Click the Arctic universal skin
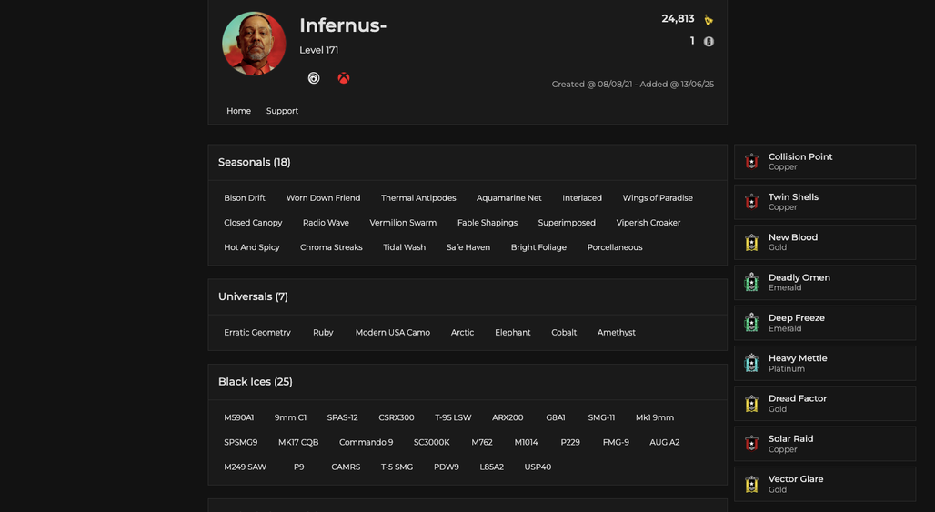The width and height of the screenshot is (935, 512). click(x=462, y=333)
